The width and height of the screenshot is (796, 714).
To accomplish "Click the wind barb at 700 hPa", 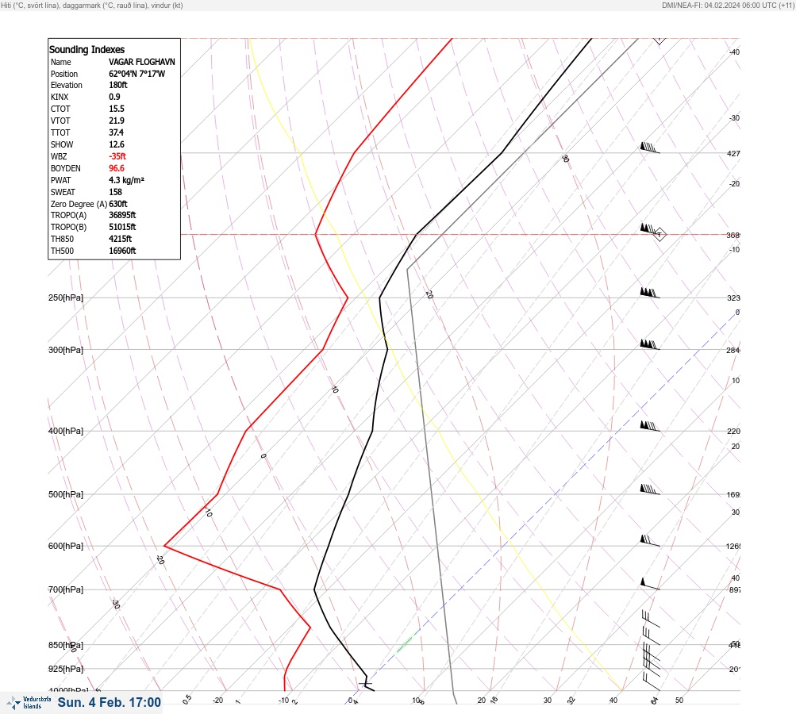I will 650,585.
